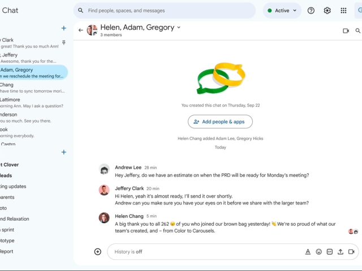
Task: Search within this chat using header magnifier
Action: point(358,30)
